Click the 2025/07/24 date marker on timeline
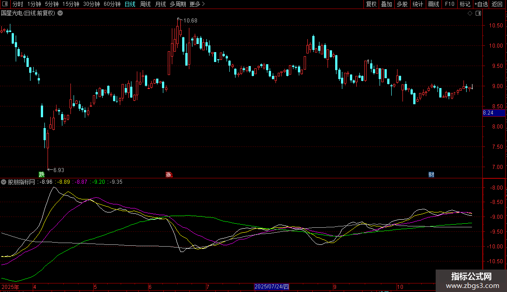 click(x=272, y=287)
